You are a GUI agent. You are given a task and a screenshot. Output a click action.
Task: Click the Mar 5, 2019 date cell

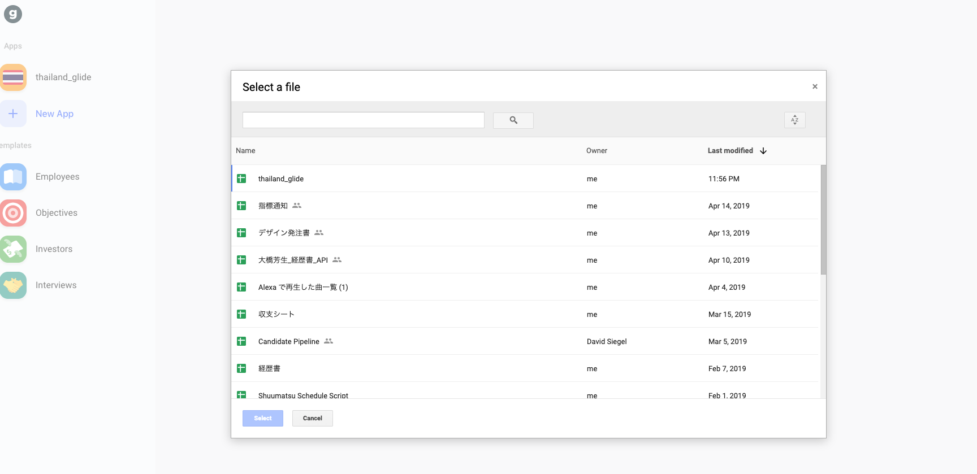pyautogui.click(x=728, y=341)
